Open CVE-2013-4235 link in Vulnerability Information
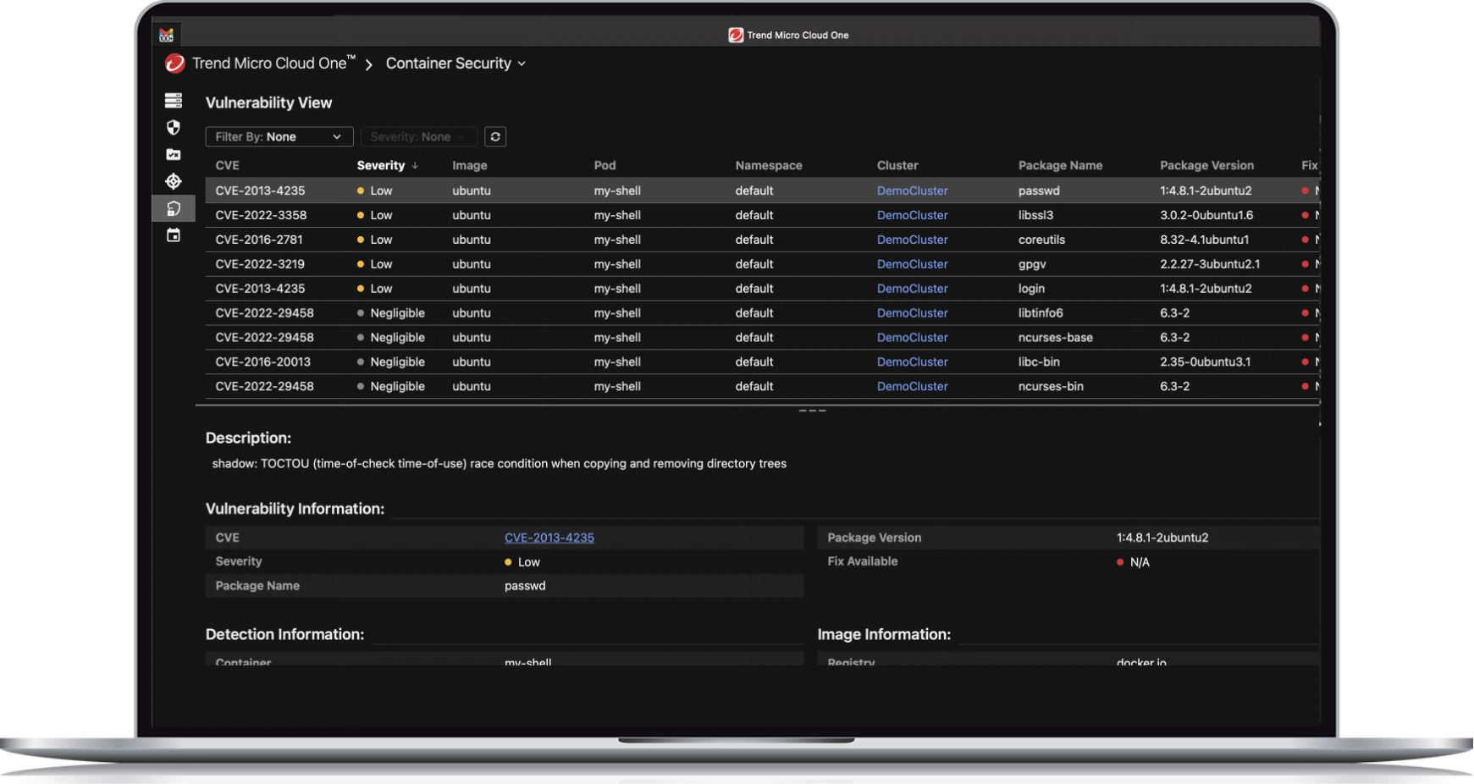This screenshot has height=784, width=1474. pyautogui.click(x=549, y=538)
